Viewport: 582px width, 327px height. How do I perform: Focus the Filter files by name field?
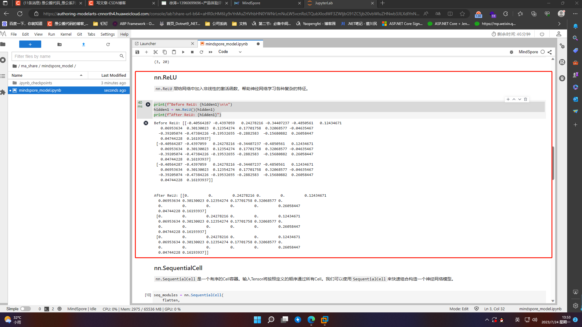pos(69,56)
